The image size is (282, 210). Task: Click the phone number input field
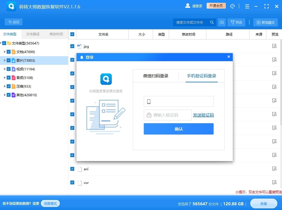pyautogui.click(x=179, y=101)
